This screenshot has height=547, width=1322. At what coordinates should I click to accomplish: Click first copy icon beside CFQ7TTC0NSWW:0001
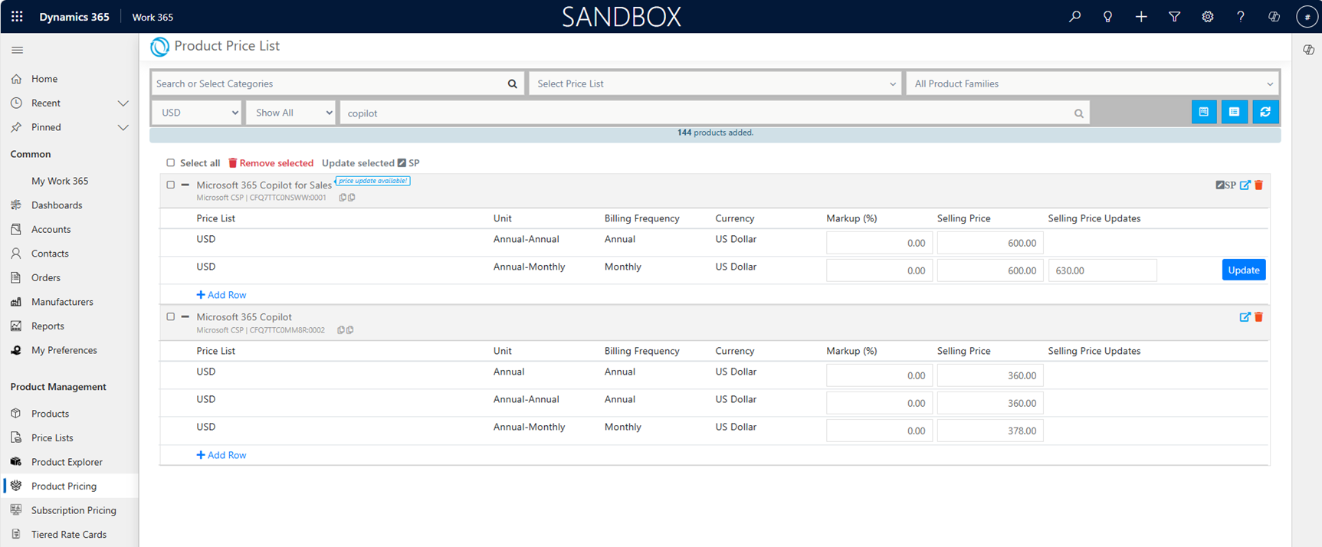pos(342,198)
